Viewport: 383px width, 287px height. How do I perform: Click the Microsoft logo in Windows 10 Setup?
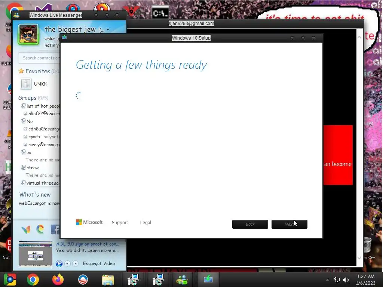point(89,222)
